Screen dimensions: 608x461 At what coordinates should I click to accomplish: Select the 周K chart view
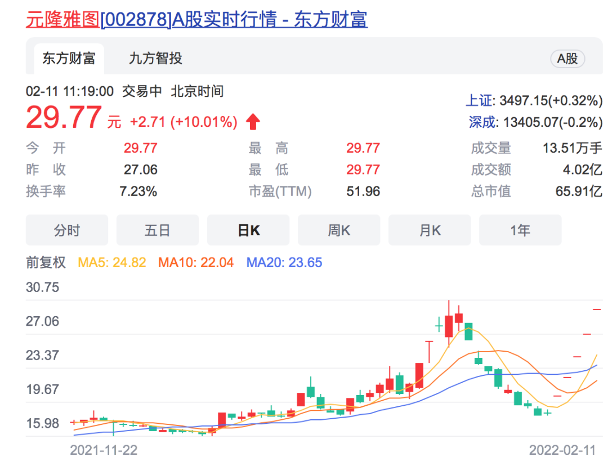[339, 230]
